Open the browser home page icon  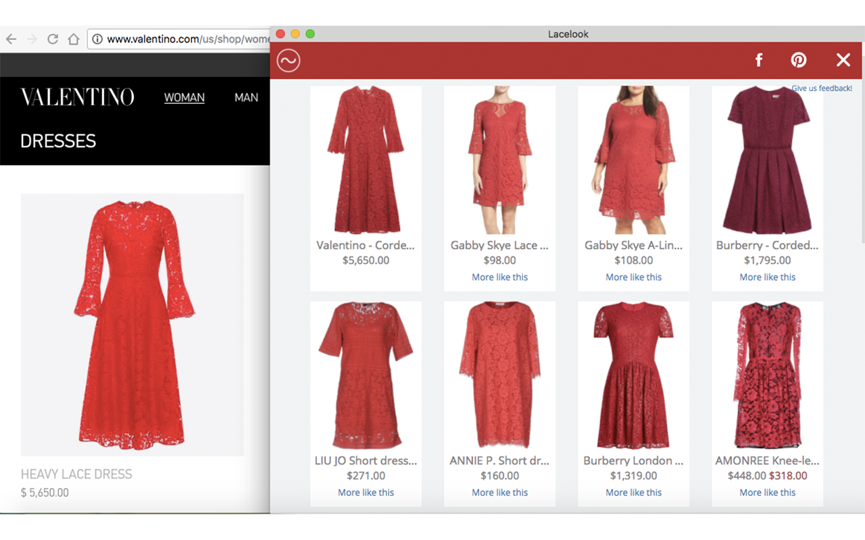(x=73, y=38)
